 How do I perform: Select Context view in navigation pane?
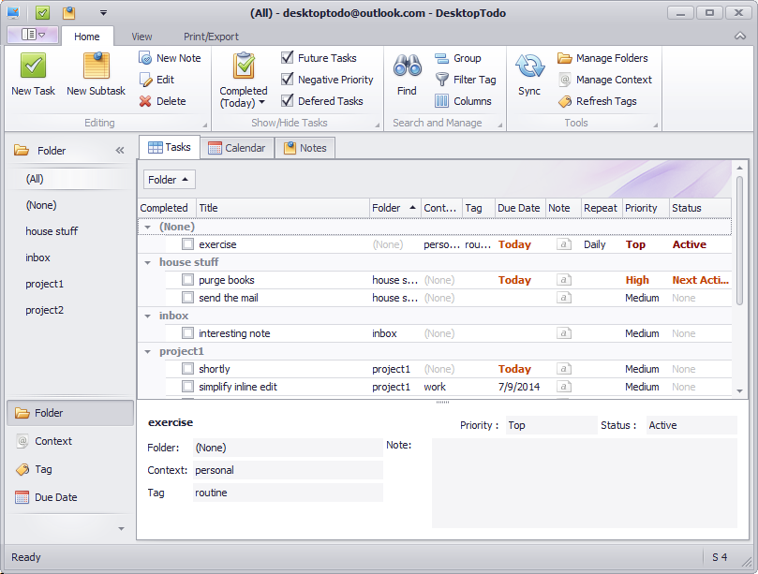pos(70,441)
